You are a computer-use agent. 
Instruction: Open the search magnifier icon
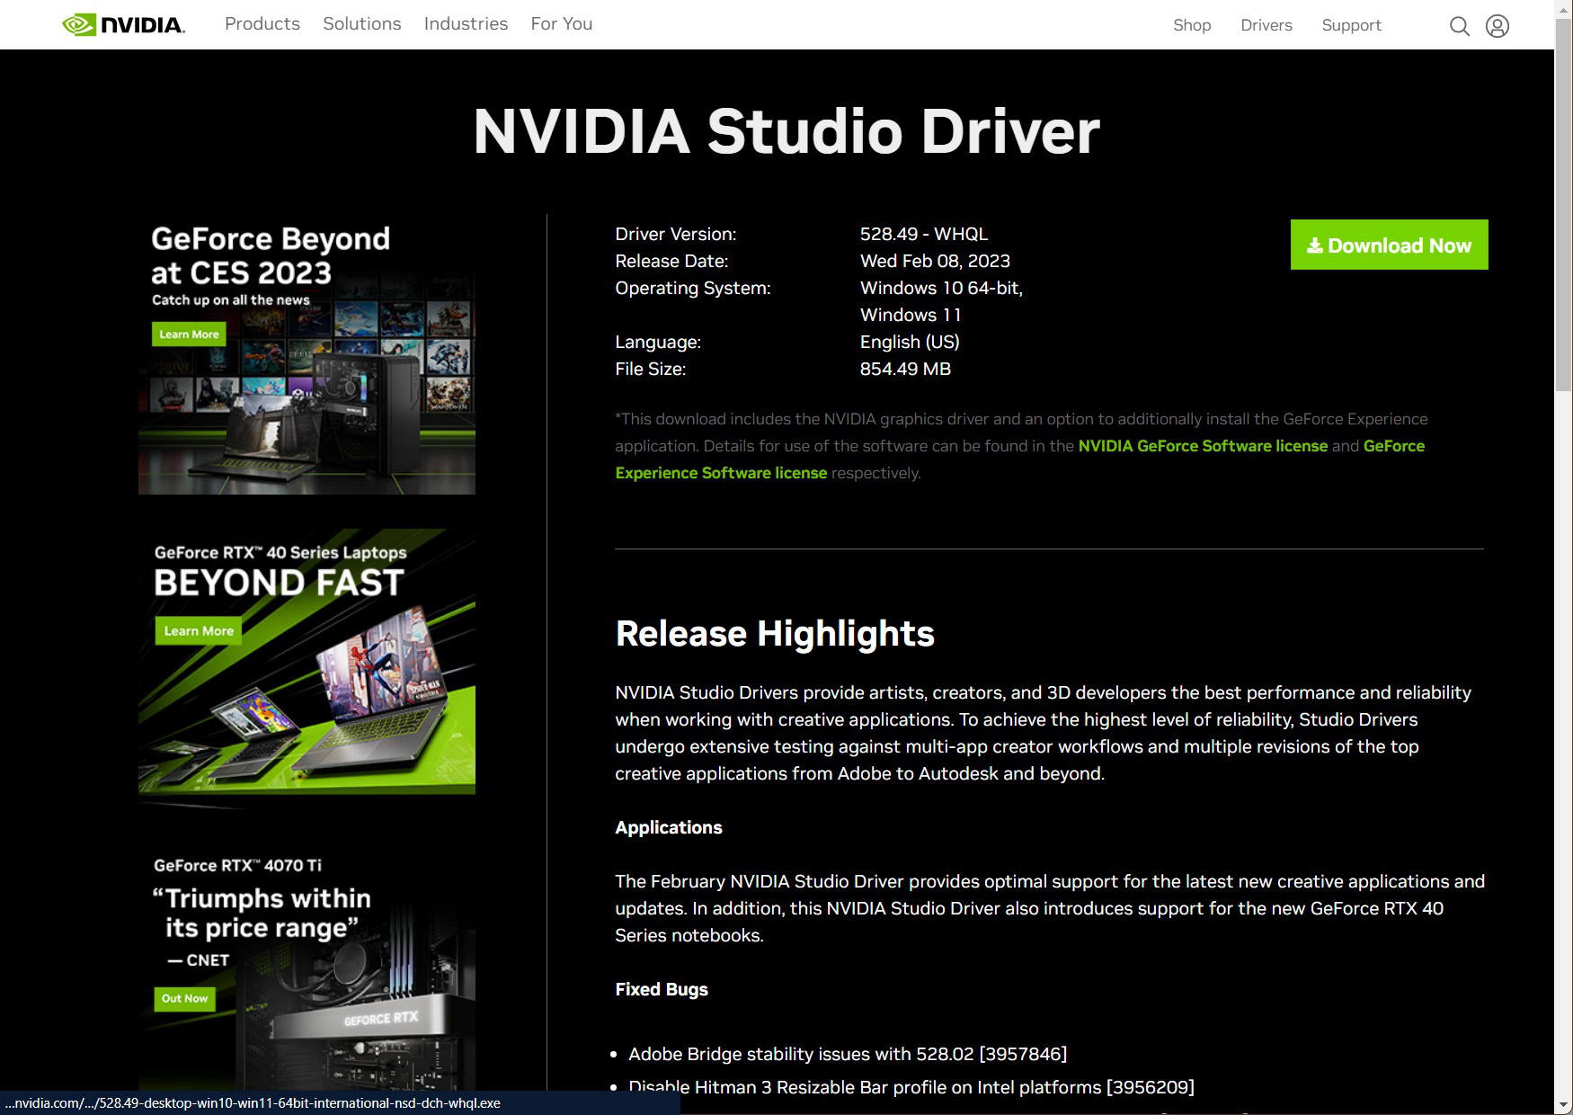pos(1459,26)
